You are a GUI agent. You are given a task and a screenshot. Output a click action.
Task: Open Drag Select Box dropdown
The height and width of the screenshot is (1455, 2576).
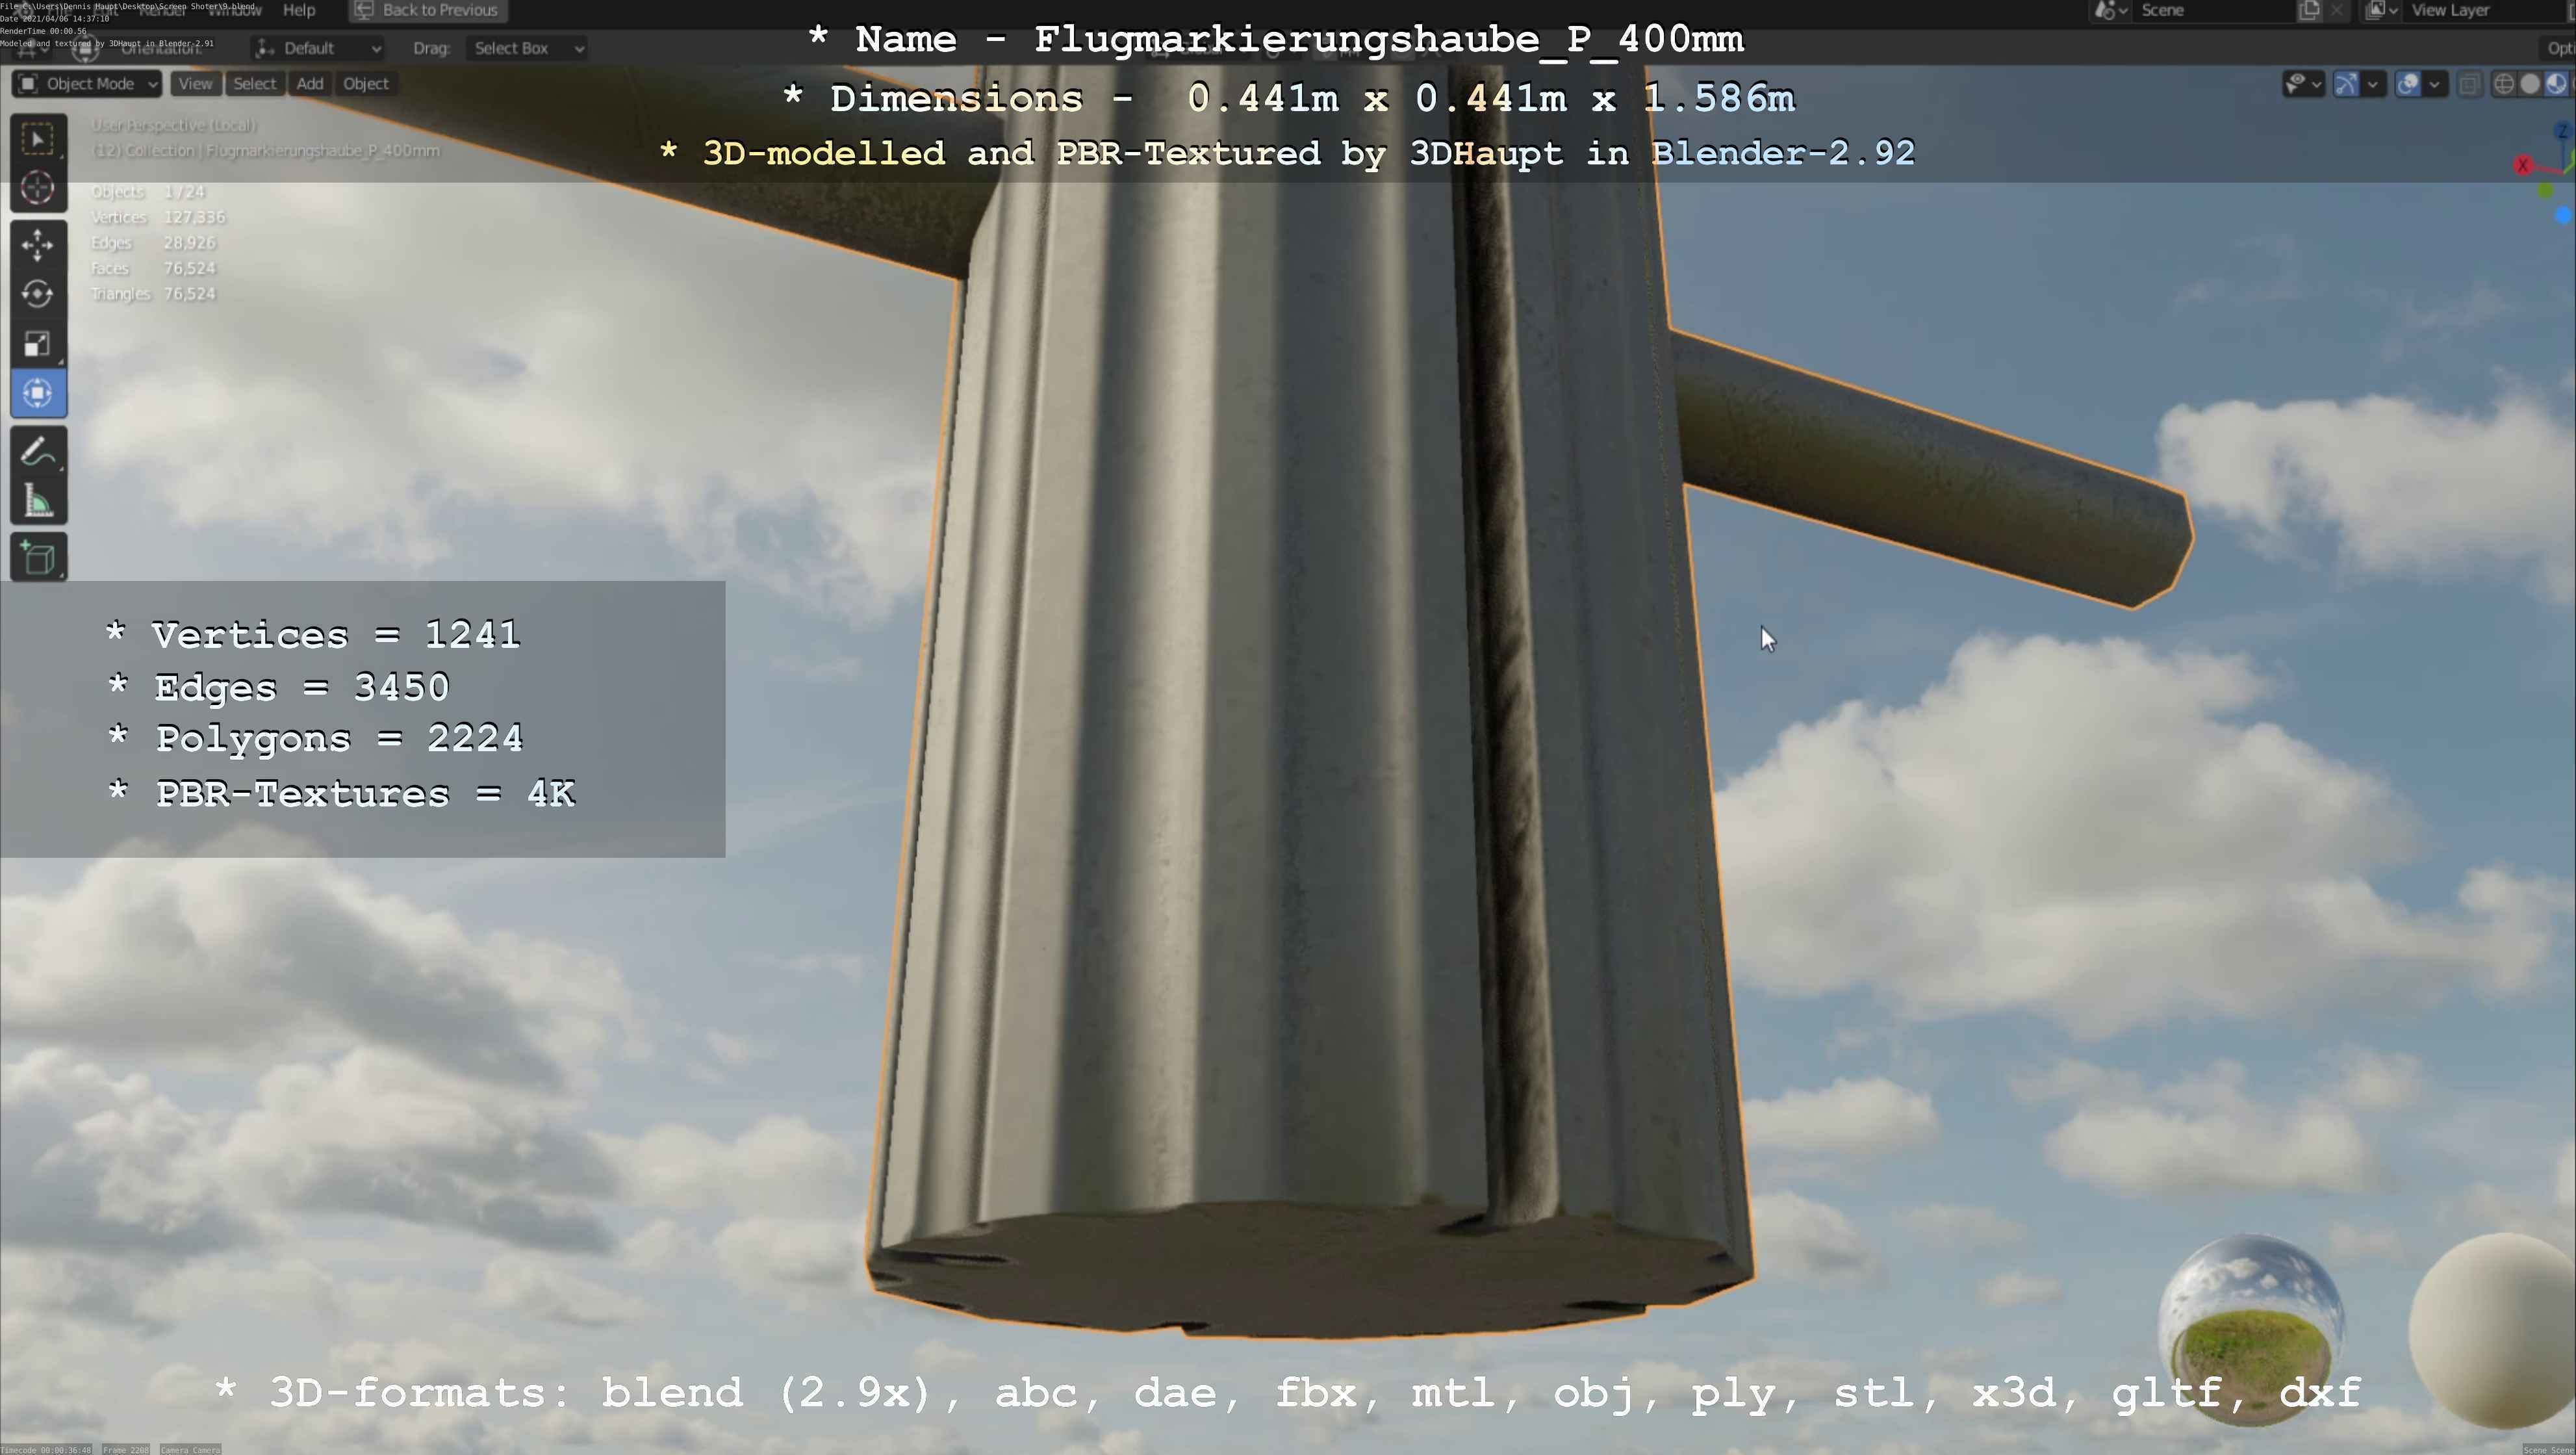coord(527,48)
